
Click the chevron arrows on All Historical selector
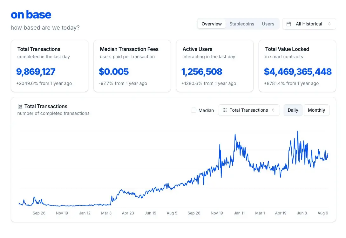[329, 24]
